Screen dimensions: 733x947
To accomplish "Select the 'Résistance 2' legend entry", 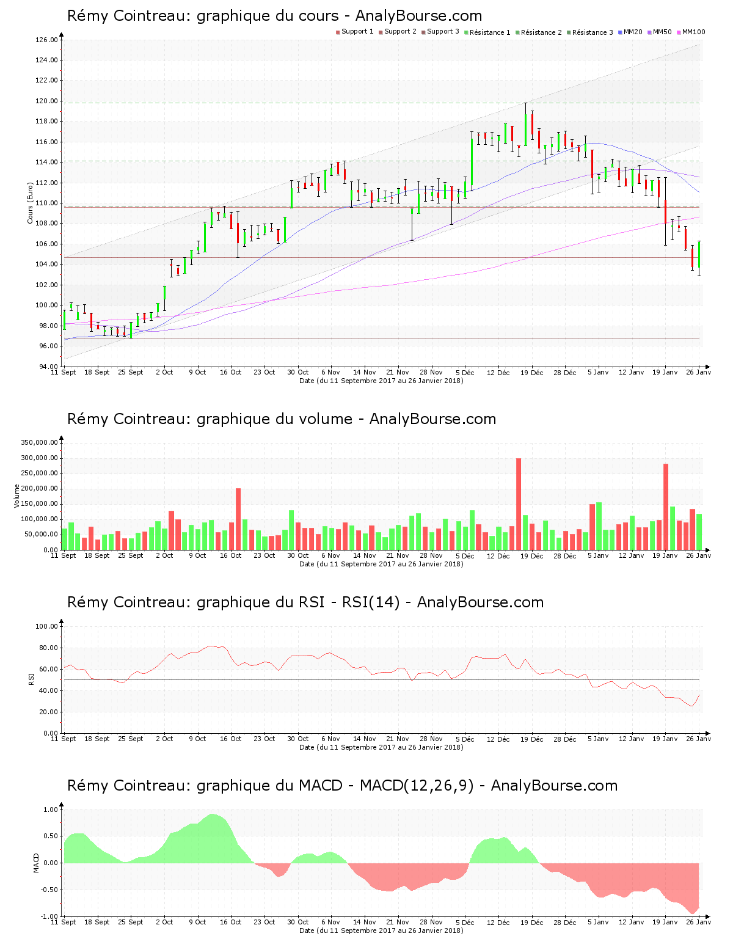I will click(x=539, y=32).
